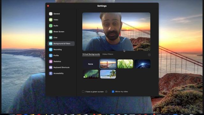Screen dimensions: 204x115
Task: Open the Audio headphones icon
Action: click(51, 26)
